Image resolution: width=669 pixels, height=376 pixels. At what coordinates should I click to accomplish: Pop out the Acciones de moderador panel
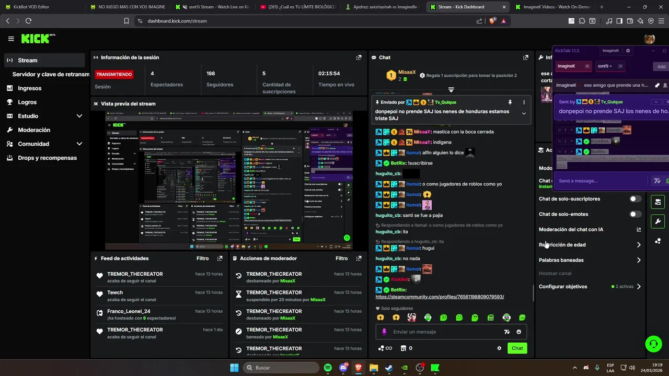[x=359, y=258]
